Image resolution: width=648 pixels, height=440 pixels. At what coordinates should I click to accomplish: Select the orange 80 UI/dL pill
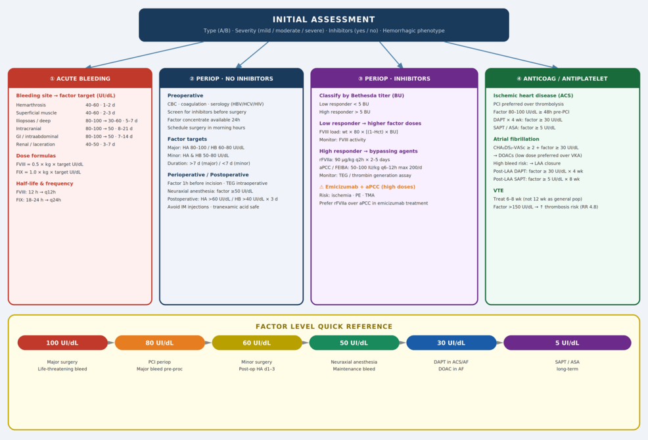click(x=160, y=343)
